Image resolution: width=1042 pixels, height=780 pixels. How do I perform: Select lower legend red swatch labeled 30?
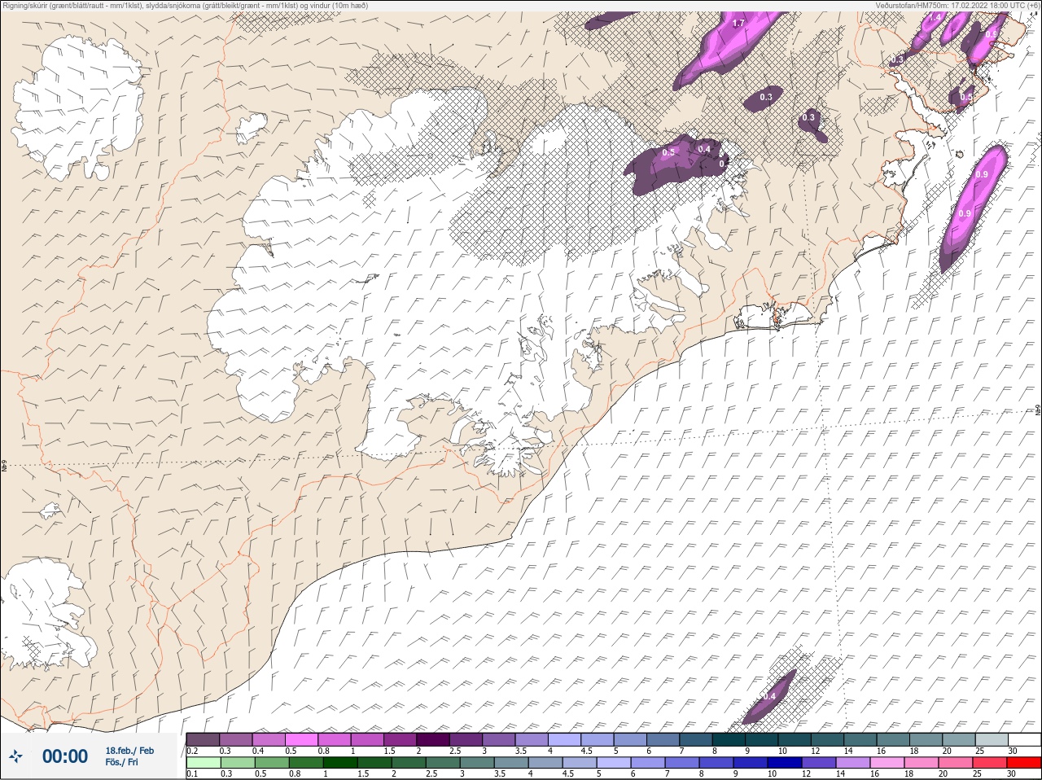tap(1023, 763)
